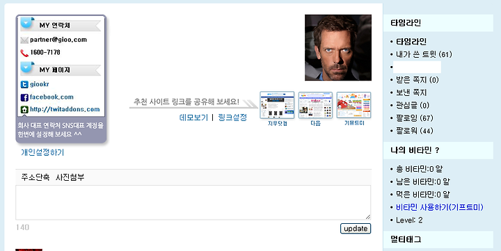Click 주소단축 above the tweet box

click(35, 177)
